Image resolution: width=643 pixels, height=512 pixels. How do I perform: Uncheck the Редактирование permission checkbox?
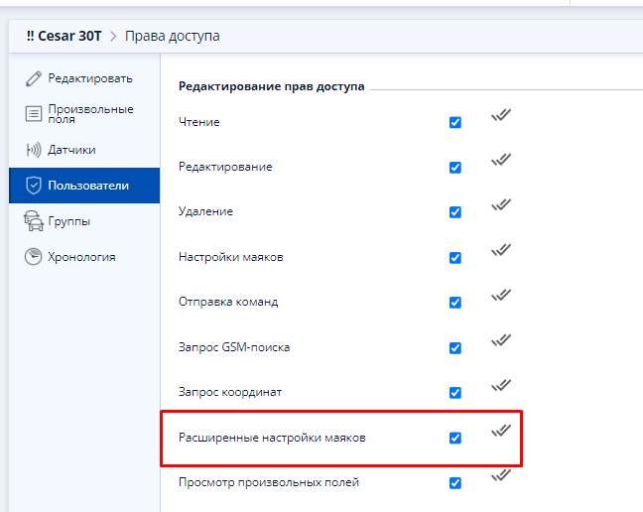(x=455, y=168)
